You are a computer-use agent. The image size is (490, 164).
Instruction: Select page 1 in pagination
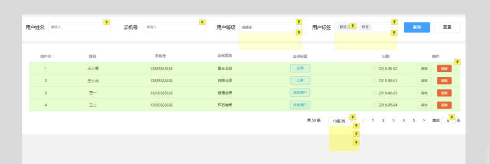click(x=373, y=120)
